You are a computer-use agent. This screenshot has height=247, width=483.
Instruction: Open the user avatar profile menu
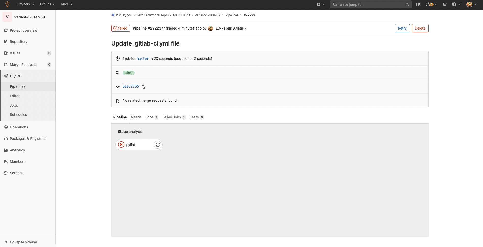pyautogui.click(x=471, y=4)
